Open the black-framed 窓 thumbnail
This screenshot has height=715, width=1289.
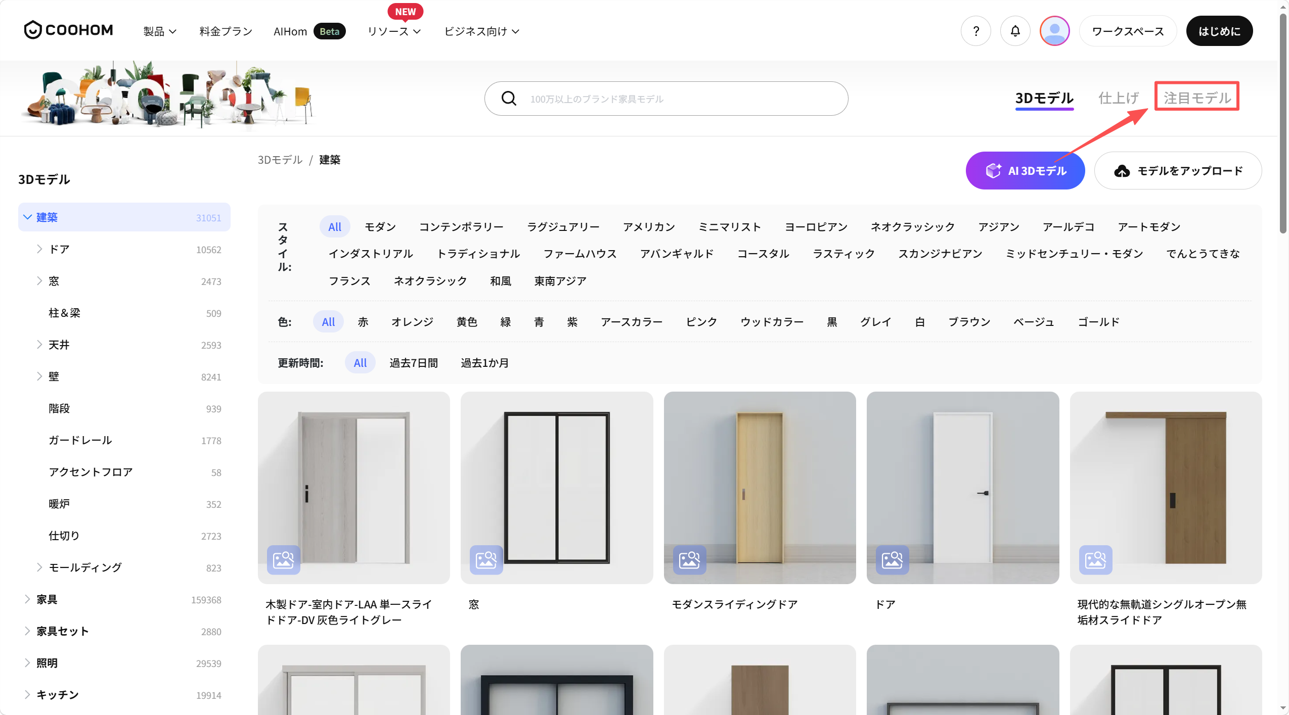point(557,488)
